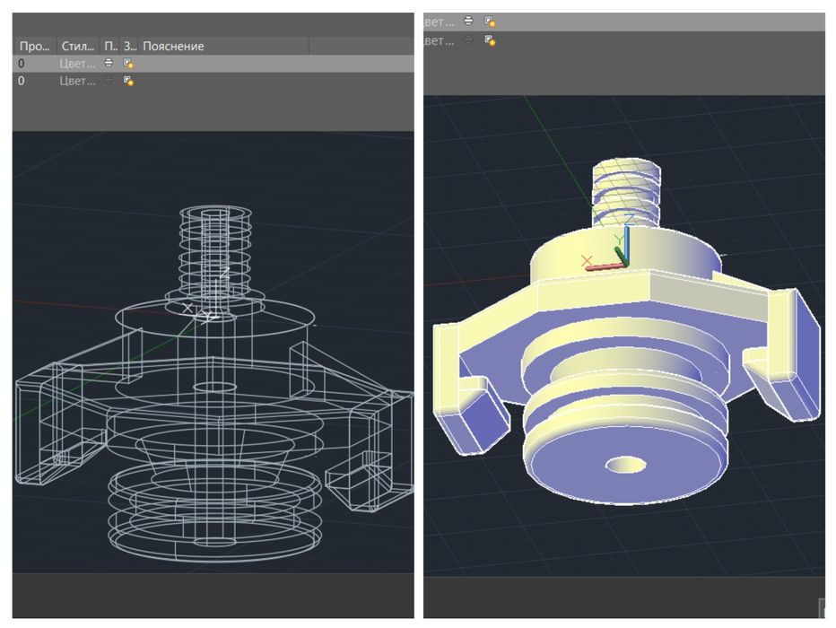This screenshot has width=836, height=628.
Task: Open 'Цвет...' plot style in highlighted wireframe-panel row
Action: [78, 64]
